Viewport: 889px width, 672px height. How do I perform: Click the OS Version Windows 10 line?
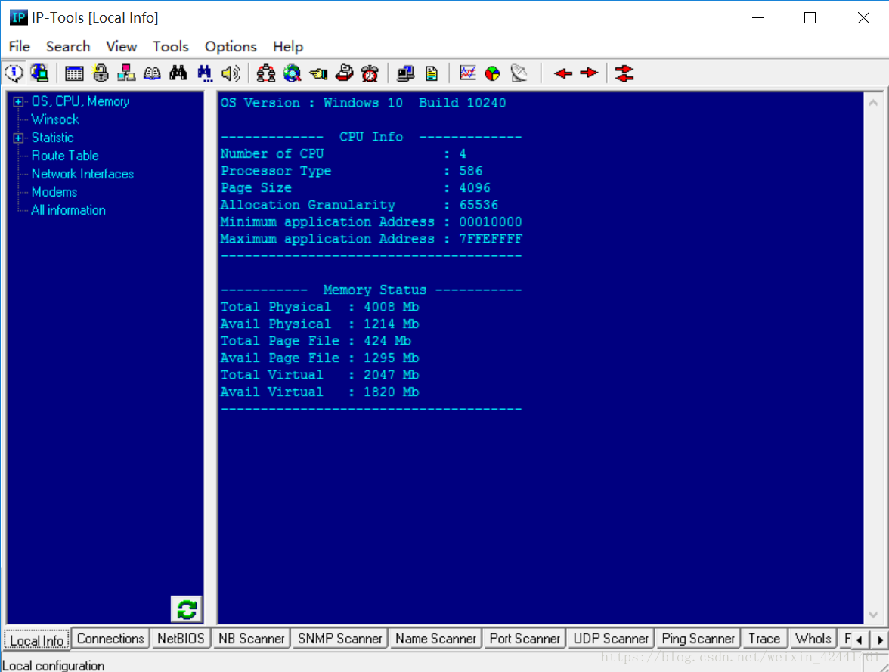point(364,103)
